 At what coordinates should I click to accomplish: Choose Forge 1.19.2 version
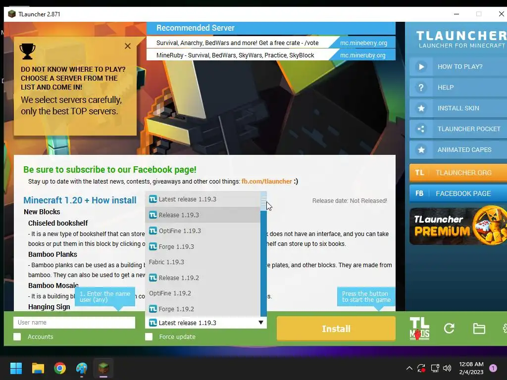point(203,309)
